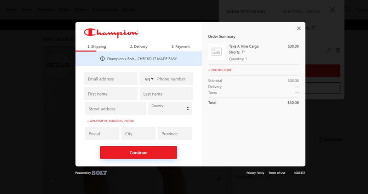Close the Added To Your Bag panel
Screen dimensions: 368x194
click(x=333, y=10)
